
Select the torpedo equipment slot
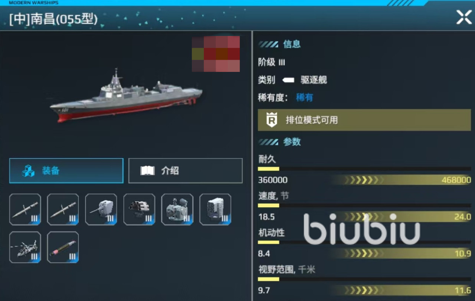tap(63, 247)
